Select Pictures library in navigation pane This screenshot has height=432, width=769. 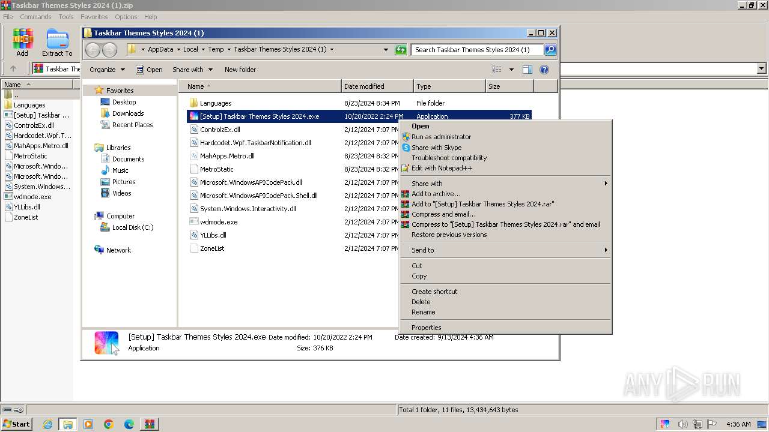pos(118,182)
